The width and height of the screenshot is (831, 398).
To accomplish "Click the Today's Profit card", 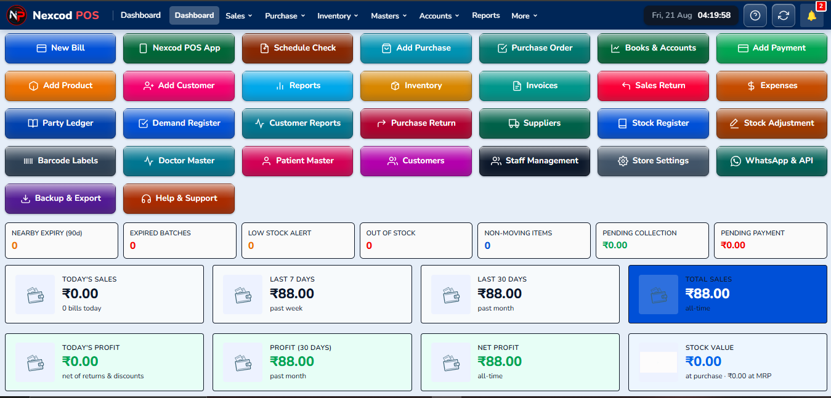I will pos(104,362).
